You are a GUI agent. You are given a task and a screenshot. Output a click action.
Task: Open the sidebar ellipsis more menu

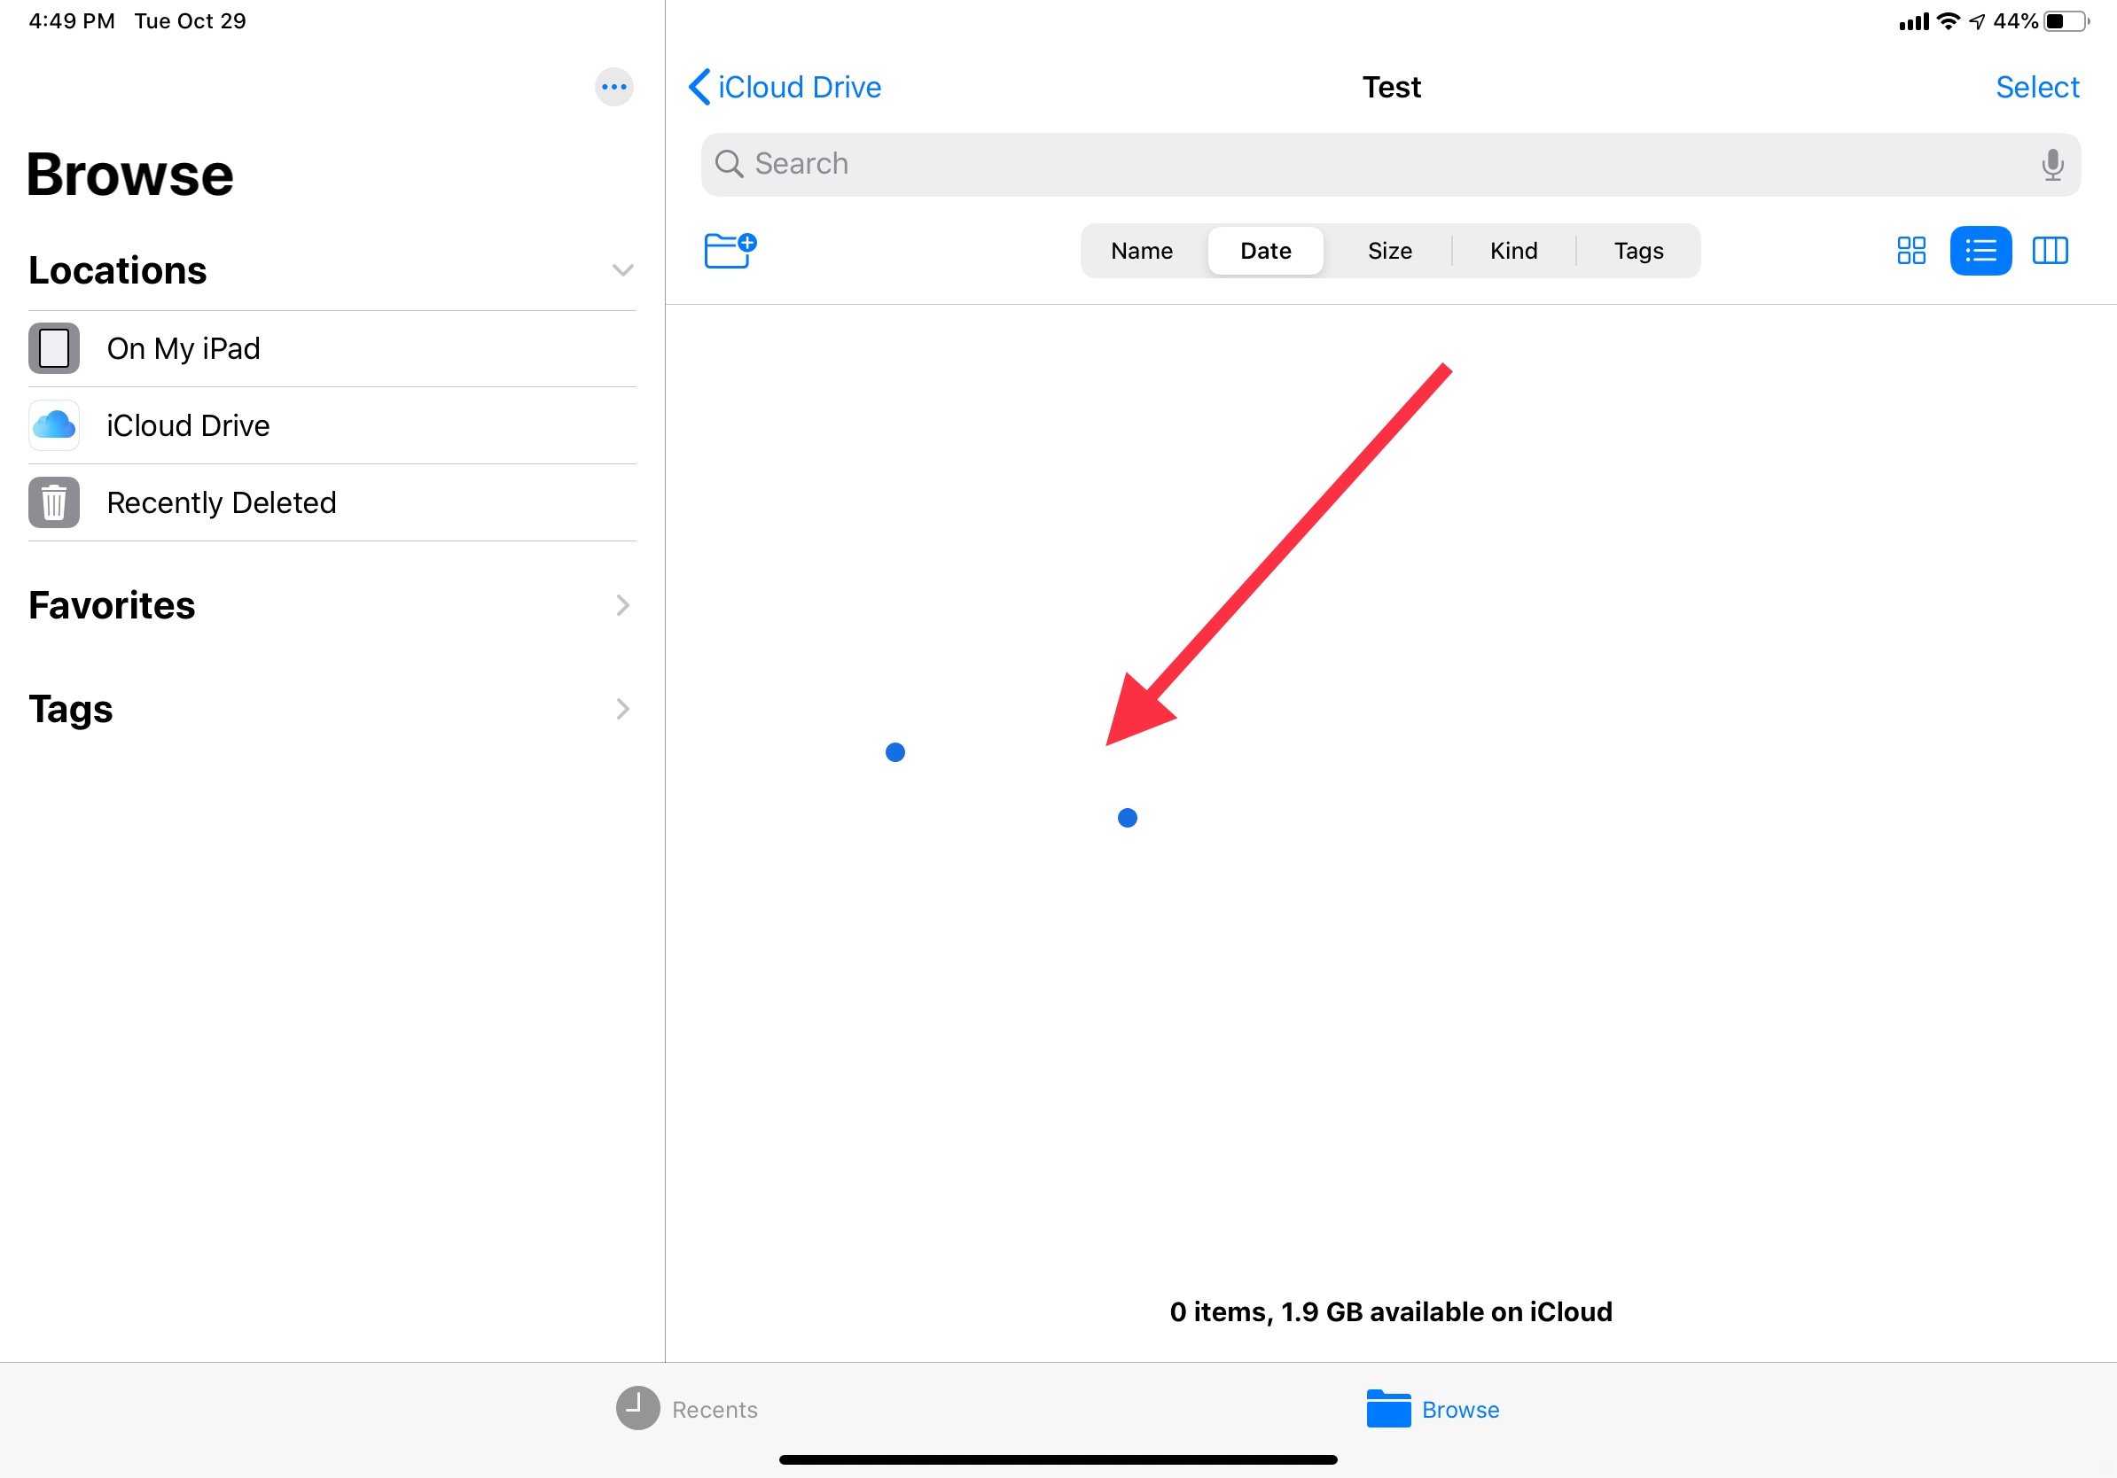pyautogui.click(x=614, y=88)
